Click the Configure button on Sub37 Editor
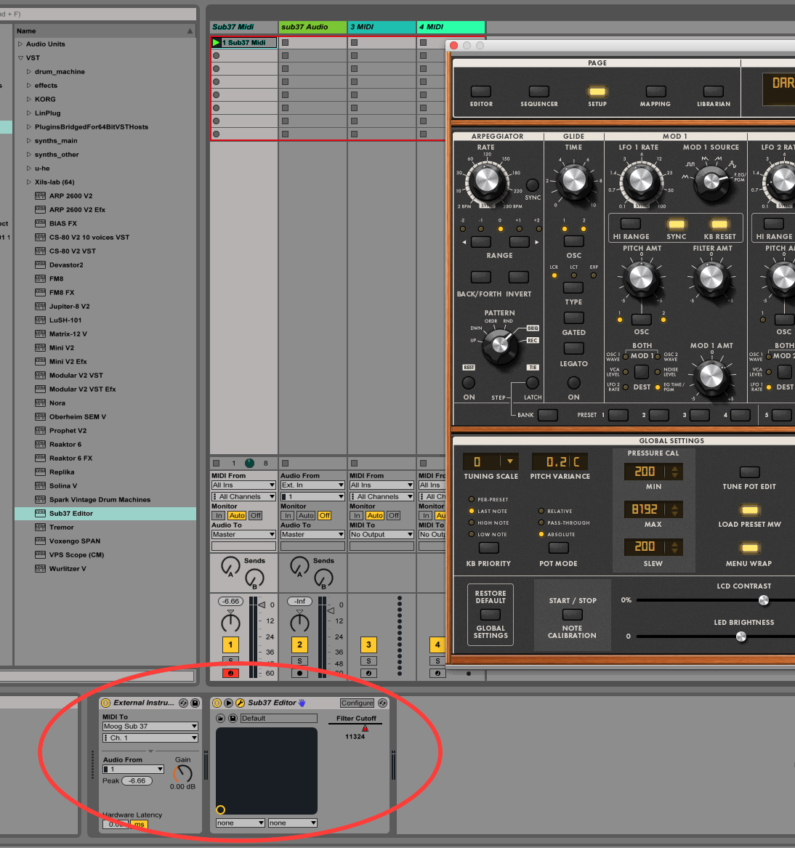This screenshot has width=795, height=848. (x=357, y=703)
